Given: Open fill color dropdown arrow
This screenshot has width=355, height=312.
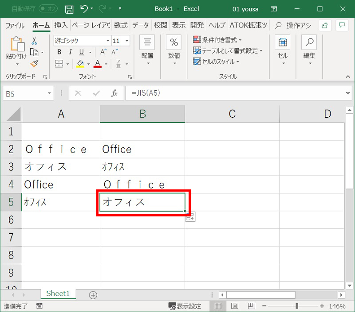Looking at the screenshot, I should click(x=88, y=64).
